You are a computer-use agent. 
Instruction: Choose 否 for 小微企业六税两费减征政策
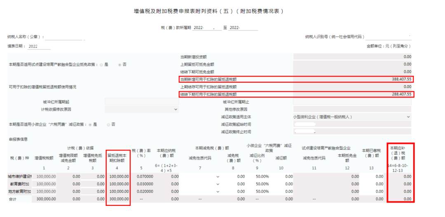coord(109,124)
